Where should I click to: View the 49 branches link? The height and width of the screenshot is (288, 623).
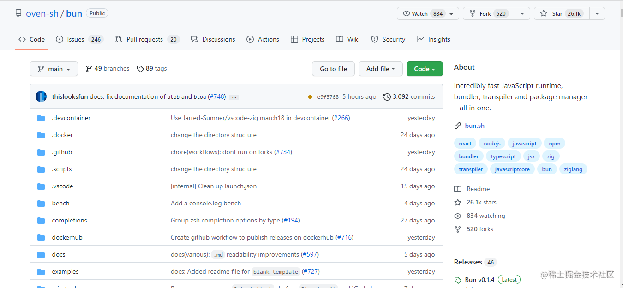[108, 68]
